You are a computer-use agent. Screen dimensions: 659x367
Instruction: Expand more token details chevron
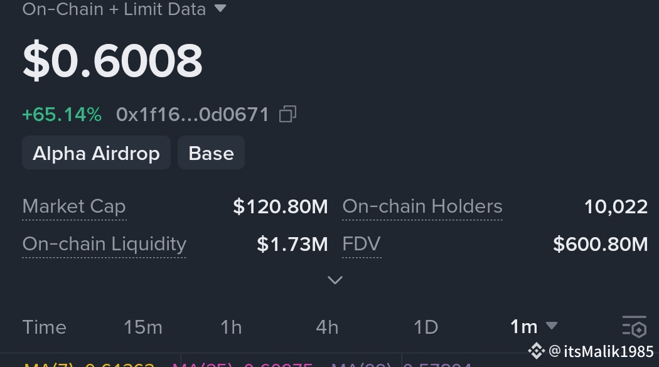pyautogui.click(x=335, y=280)
